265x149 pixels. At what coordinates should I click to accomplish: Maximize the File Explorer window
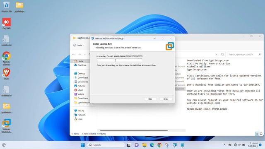click(251, 36)
